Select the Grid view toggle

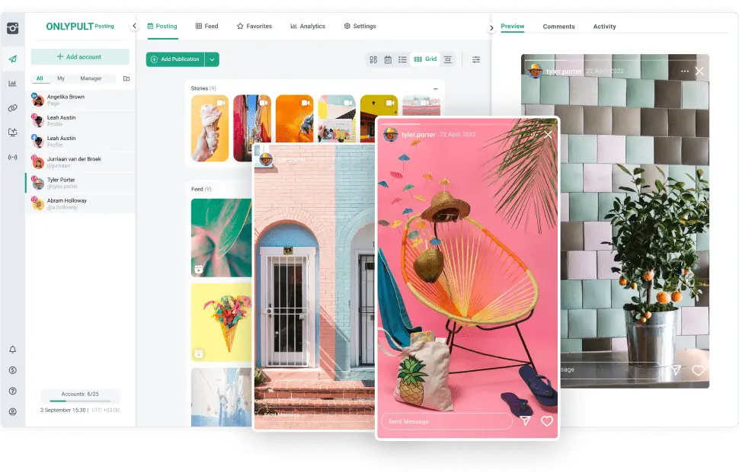425,59
